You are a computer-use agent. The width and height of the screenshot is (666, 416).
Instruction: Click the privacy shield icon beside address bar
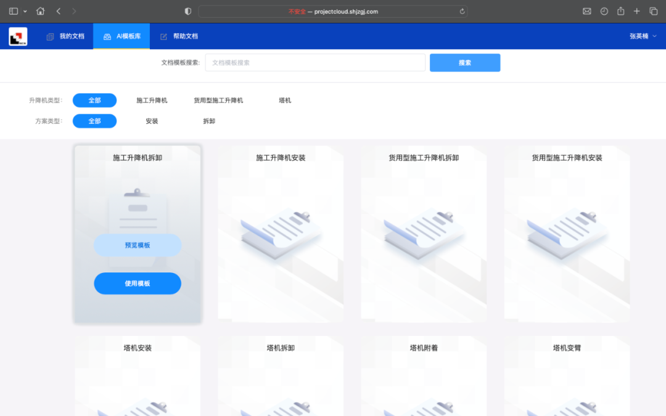click(188, 11)
